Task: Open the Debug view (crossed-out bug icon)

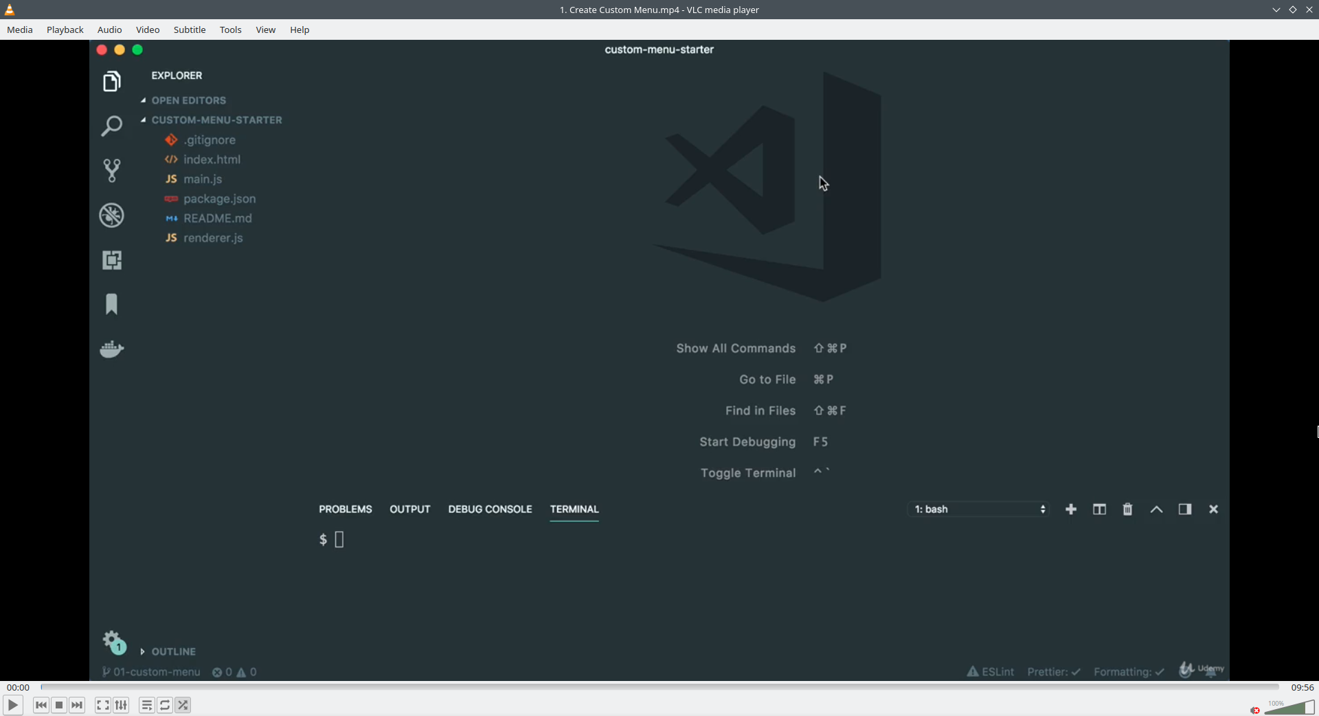Action: pos(111,216)
